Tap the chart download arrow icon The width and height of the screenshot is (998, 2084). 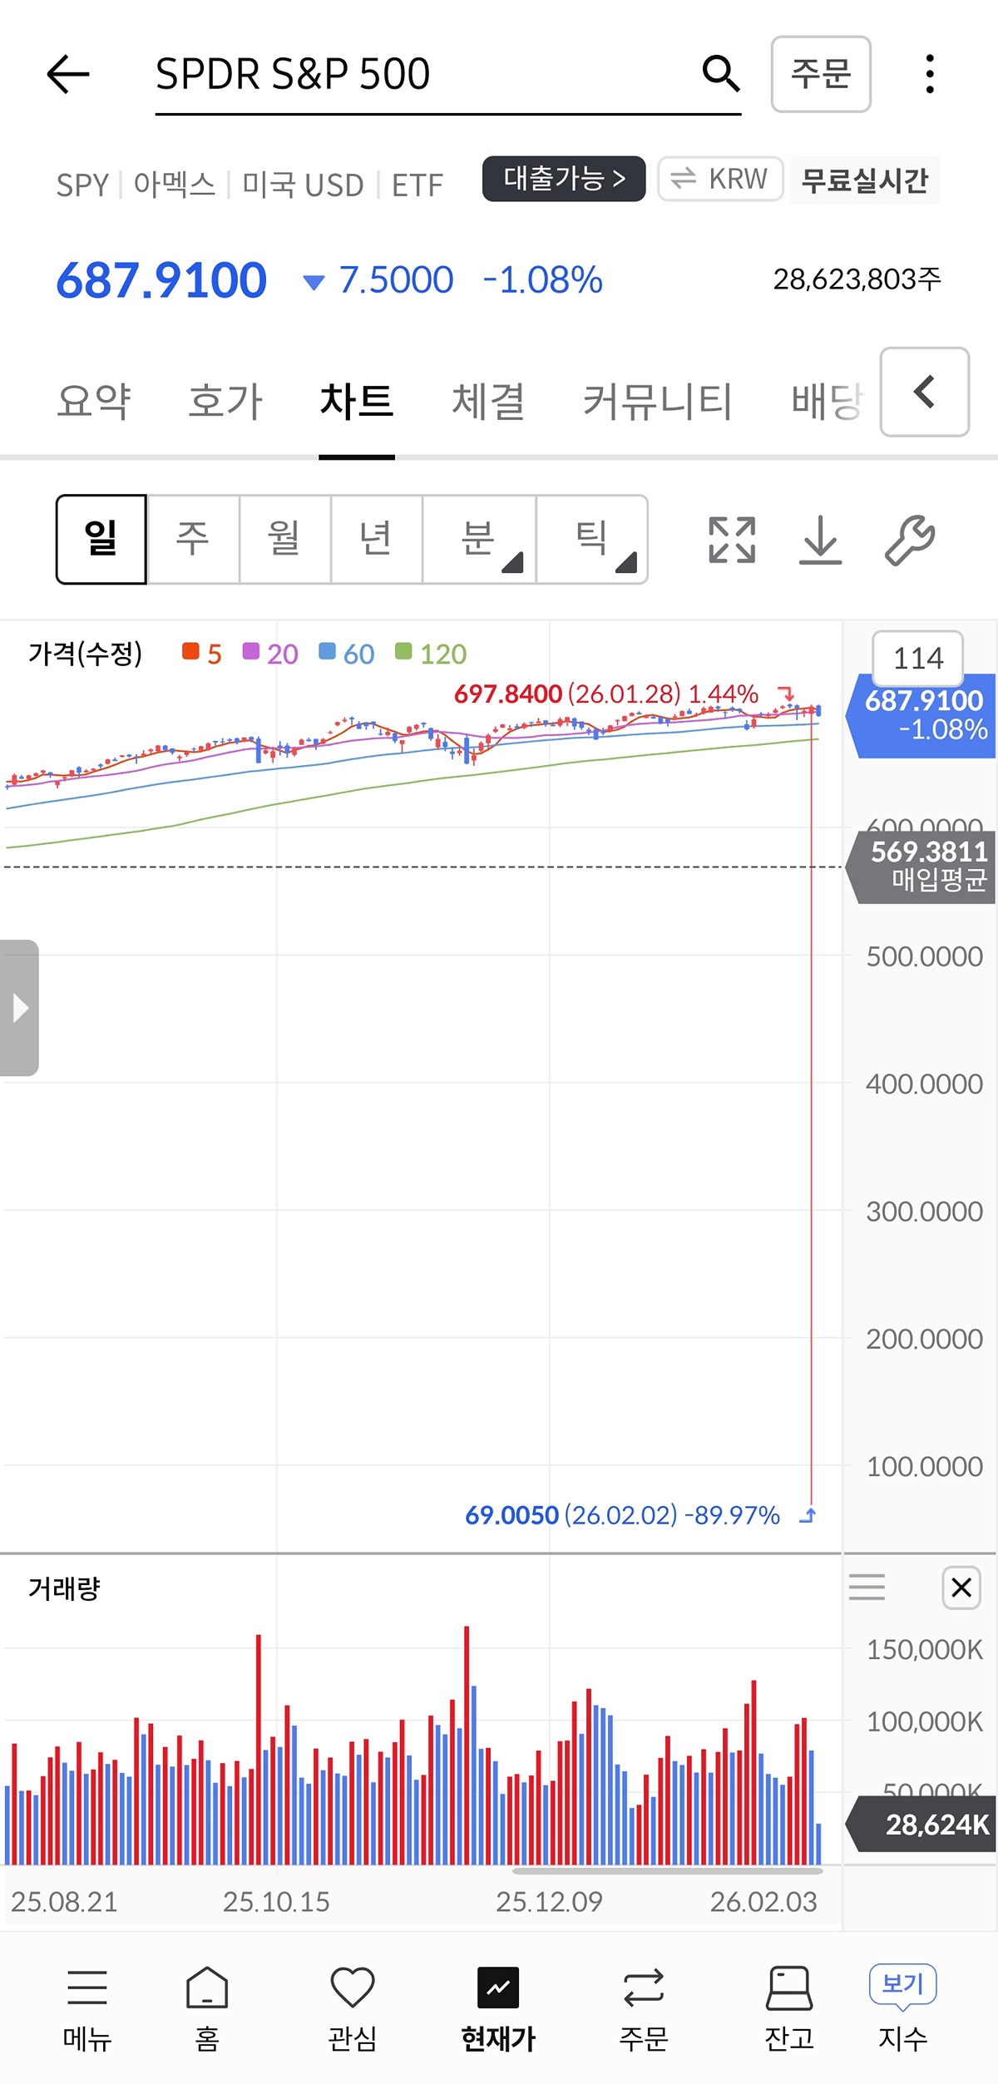click(x=820, y=540)
